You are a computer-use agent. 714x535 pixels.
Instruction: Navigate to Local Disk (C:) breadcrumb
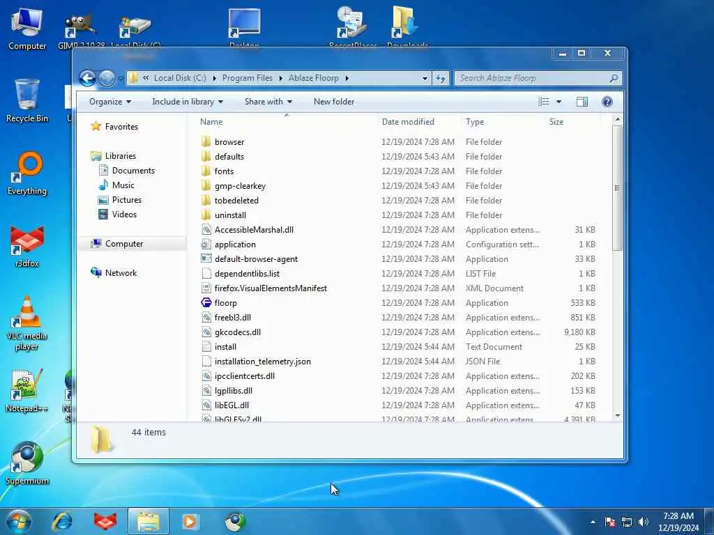(180, 78)
